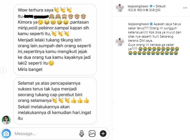Image resolution: width=190 pixels, height=140 pixels.
Task: Click the caption text Apakah saya harus sabar
Action: 167,24
